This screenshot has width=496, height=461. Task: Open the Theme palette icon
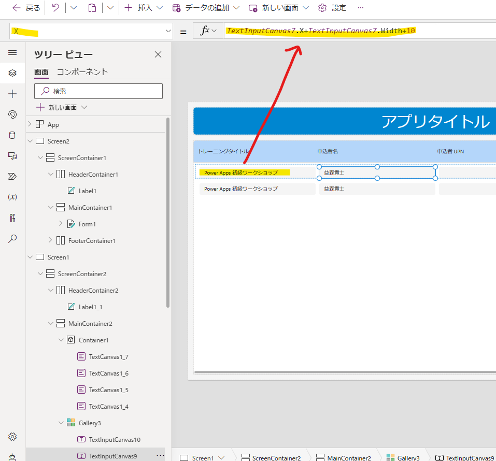(x=12, y=114)
